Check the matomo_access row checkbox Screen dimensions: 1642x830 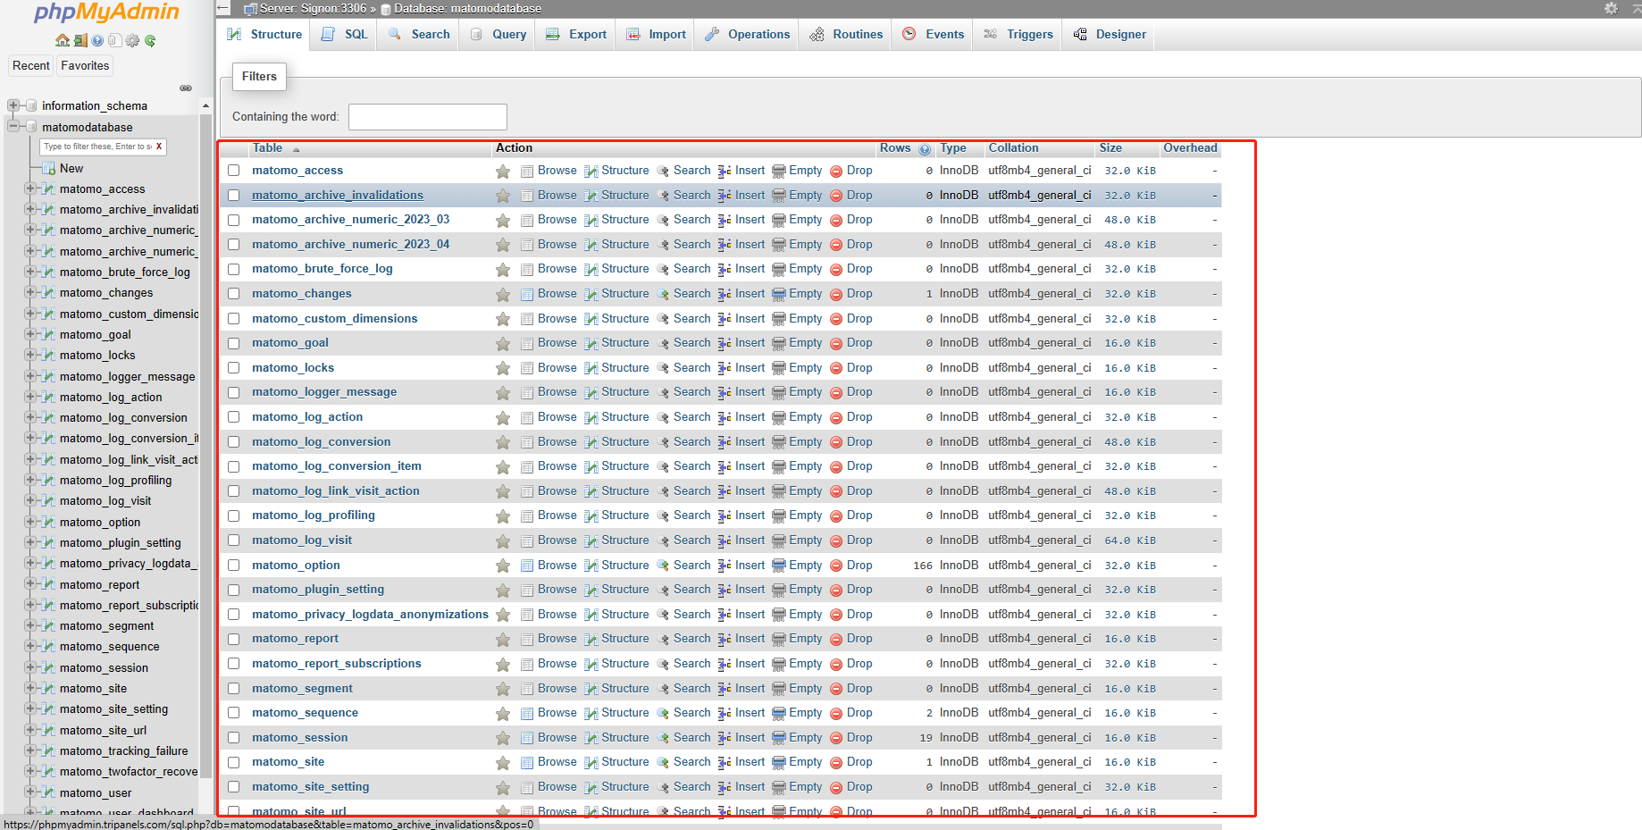[234, 171]
